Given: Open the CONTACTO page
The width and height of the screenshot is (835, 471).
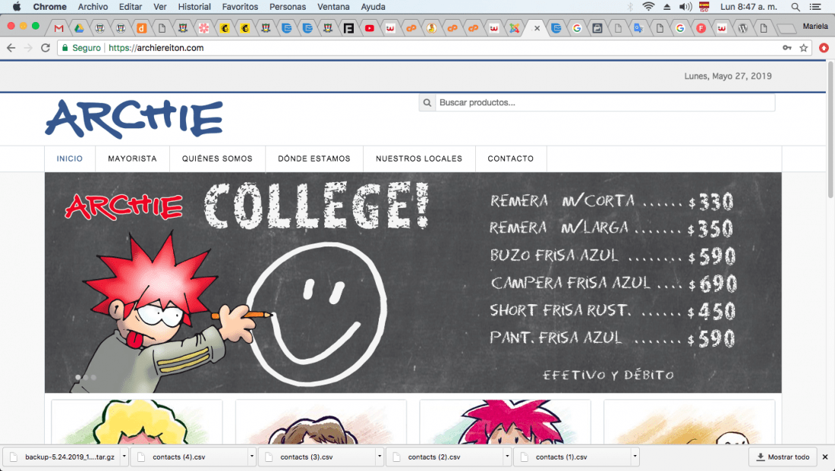Looking at the screenshot, I should click(511, 159).
